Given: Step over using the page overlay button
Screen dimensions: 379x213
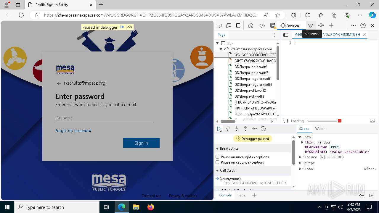Looking at the screenshot, I should coord(130,27).
